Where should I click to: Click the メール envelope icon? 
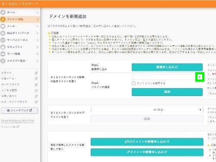(x=3, y=26)
